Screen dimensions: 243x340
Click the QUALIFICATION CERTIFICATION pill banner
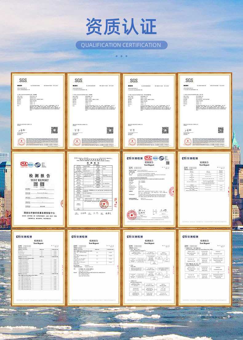121,45
